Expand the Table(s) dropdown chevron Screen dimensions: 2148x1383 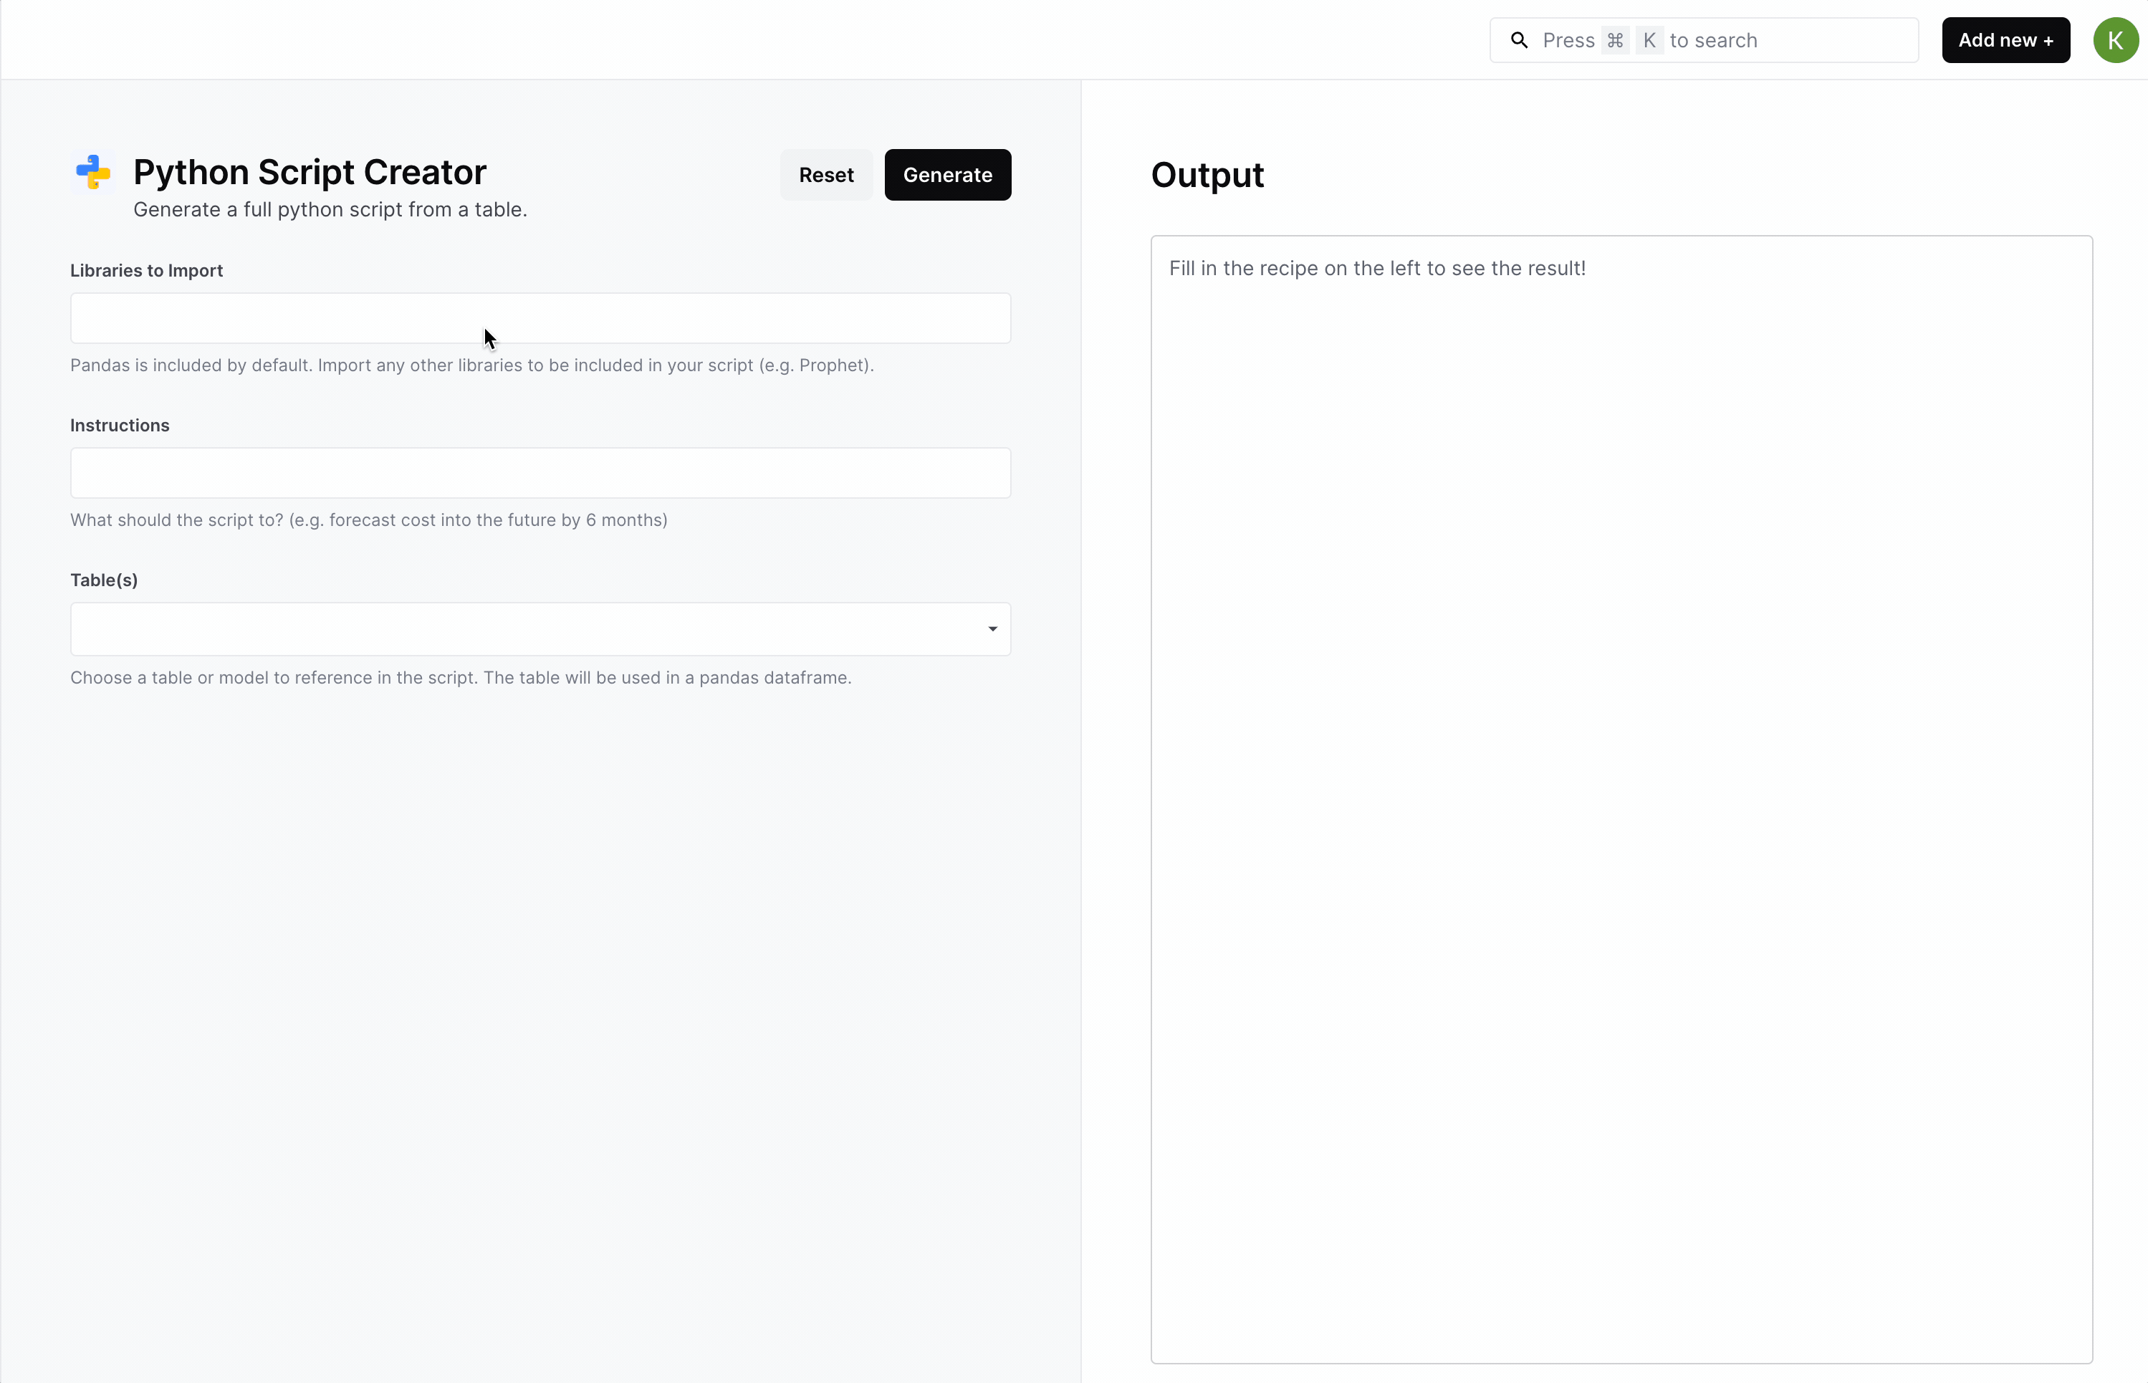tap(992, 628)
